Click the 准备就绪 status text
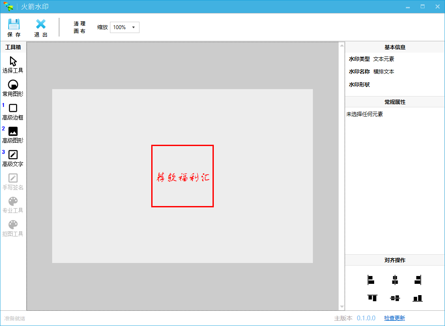 pyautogui.click(x=15, y=318)
